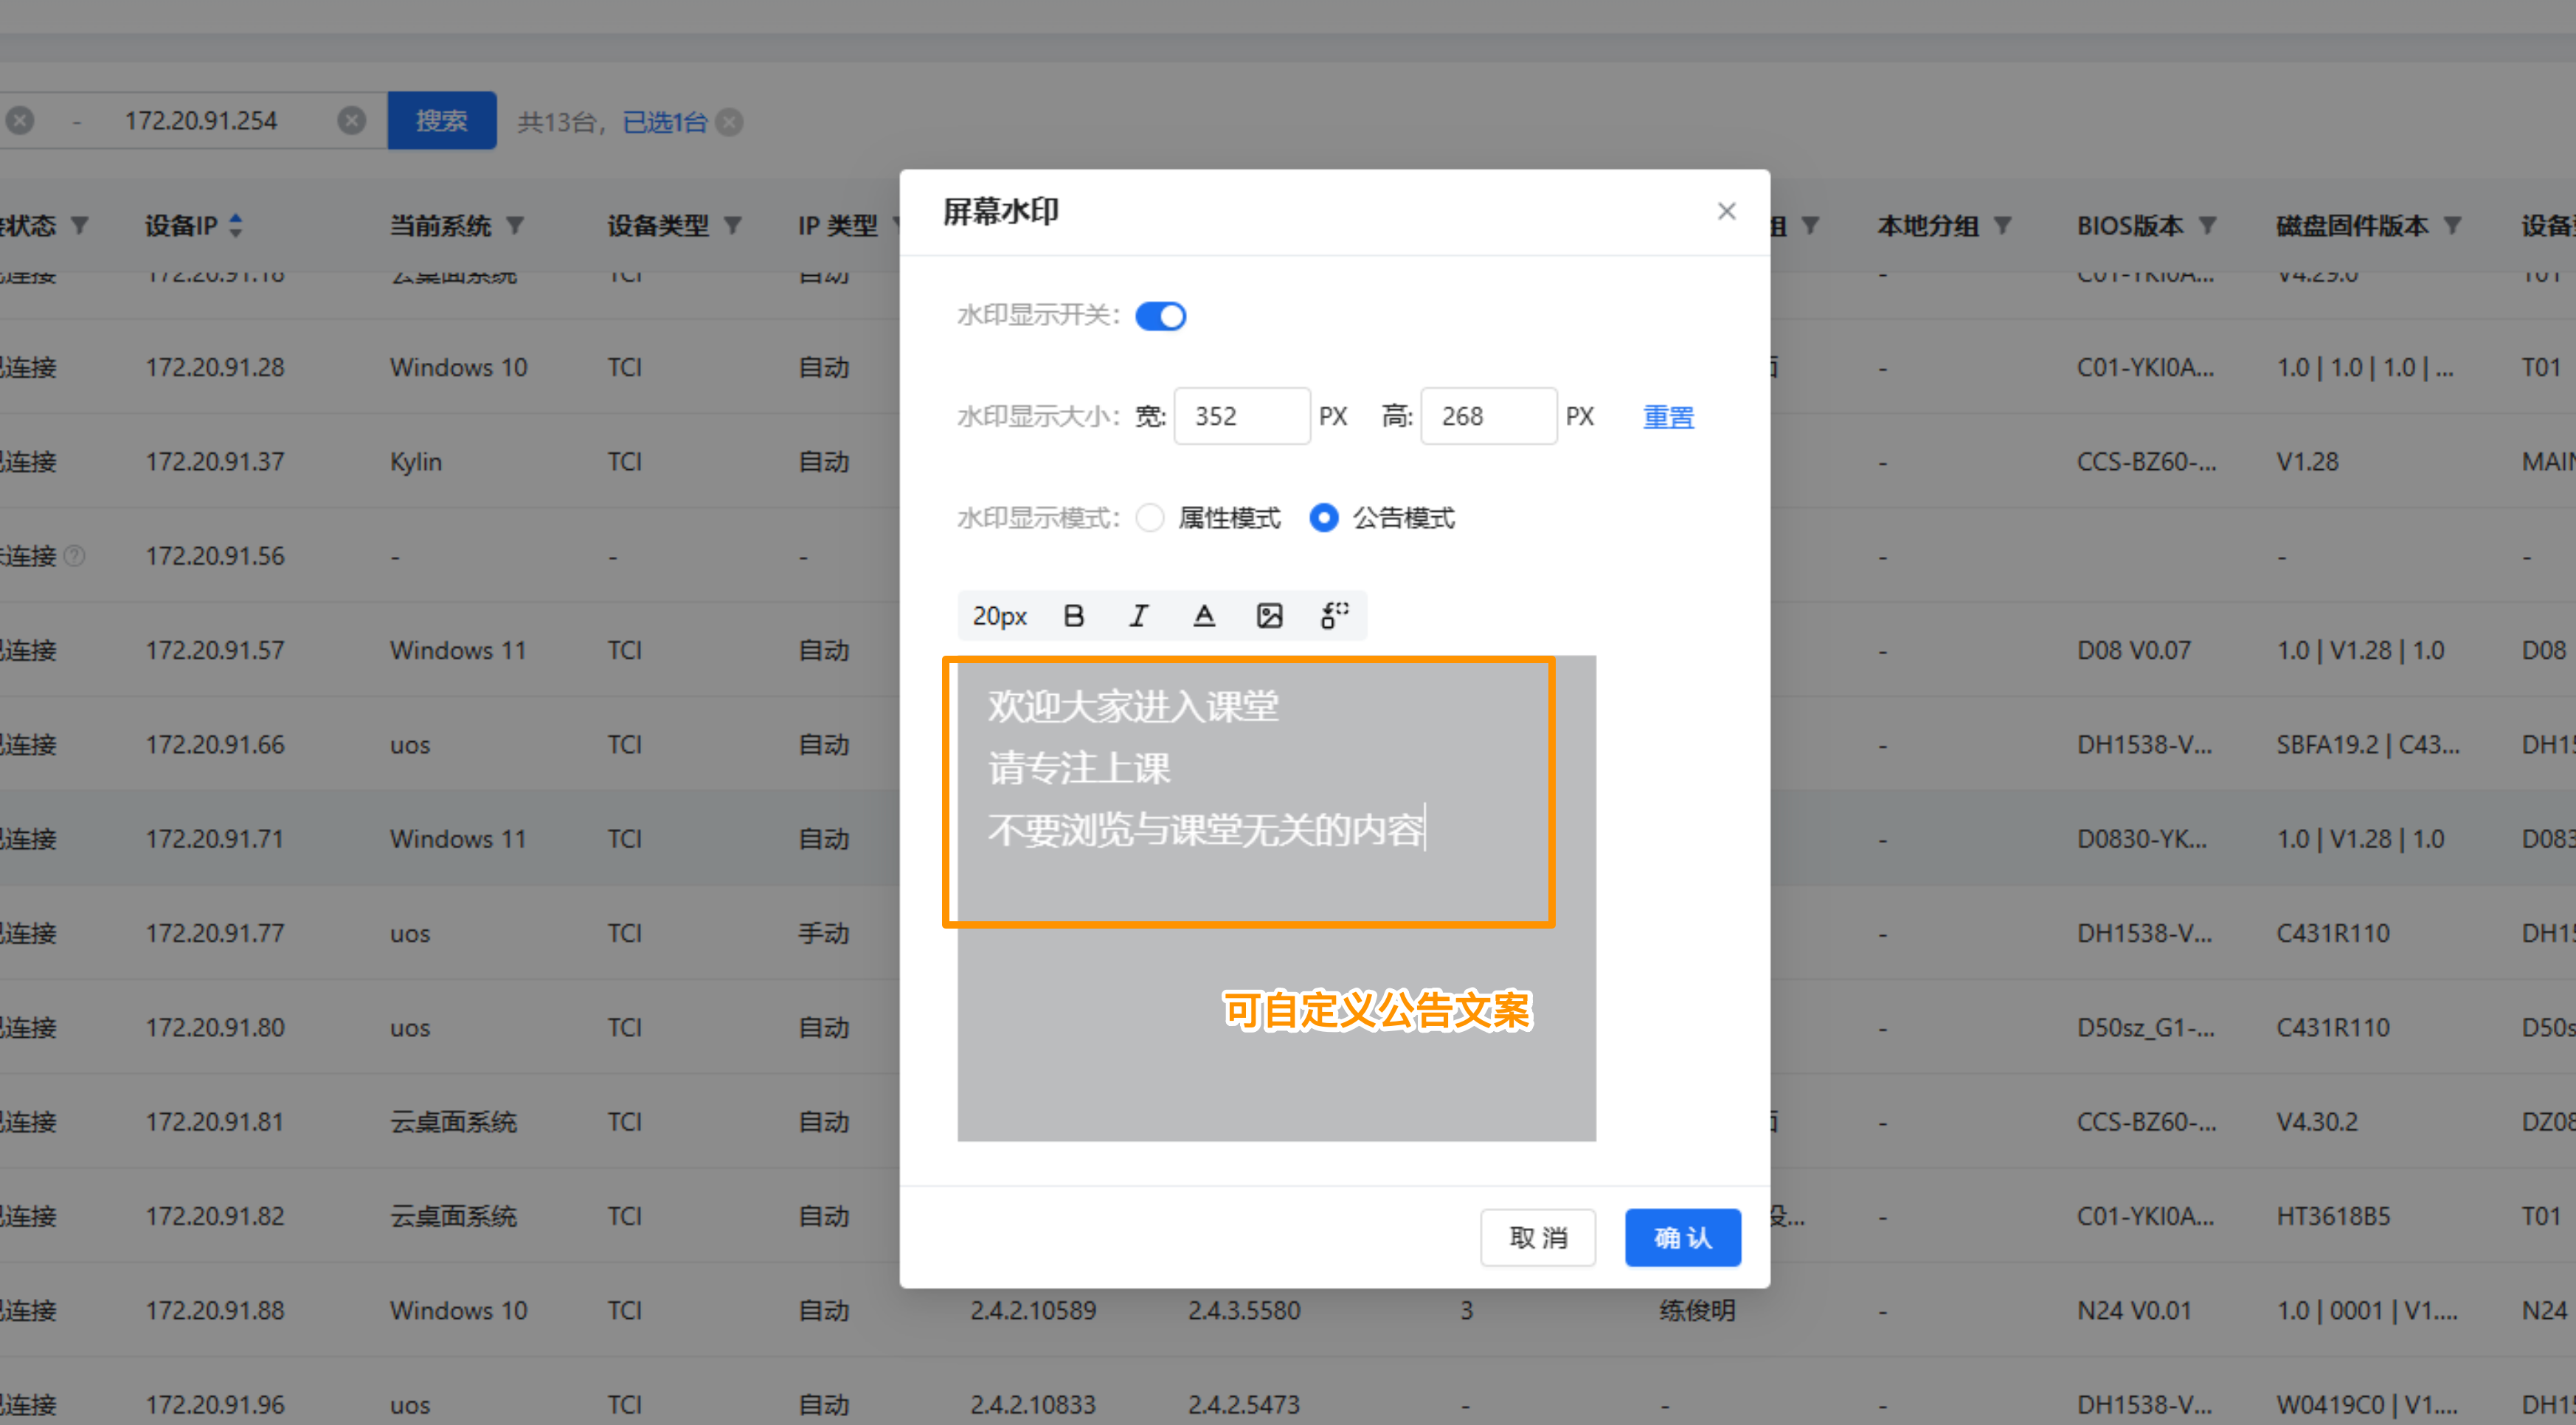Click the insert image icon
The width and height of the screenshot is (2576, 1425).
[x=1269, y=616]
